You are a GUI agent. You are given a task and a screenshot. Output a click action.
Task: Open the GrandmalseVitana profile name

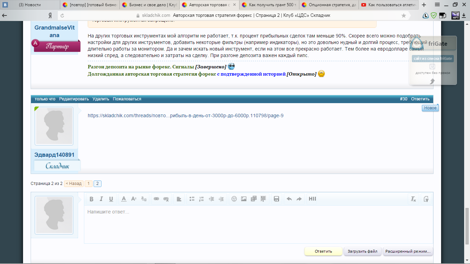54,31
